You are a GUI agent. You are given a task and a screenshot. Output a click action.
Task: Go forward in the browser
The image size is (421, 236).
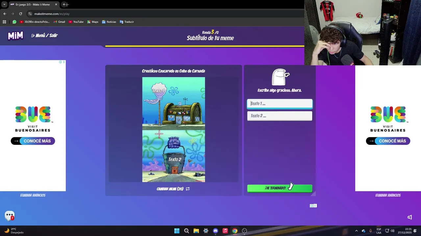(x=12, y=14)
